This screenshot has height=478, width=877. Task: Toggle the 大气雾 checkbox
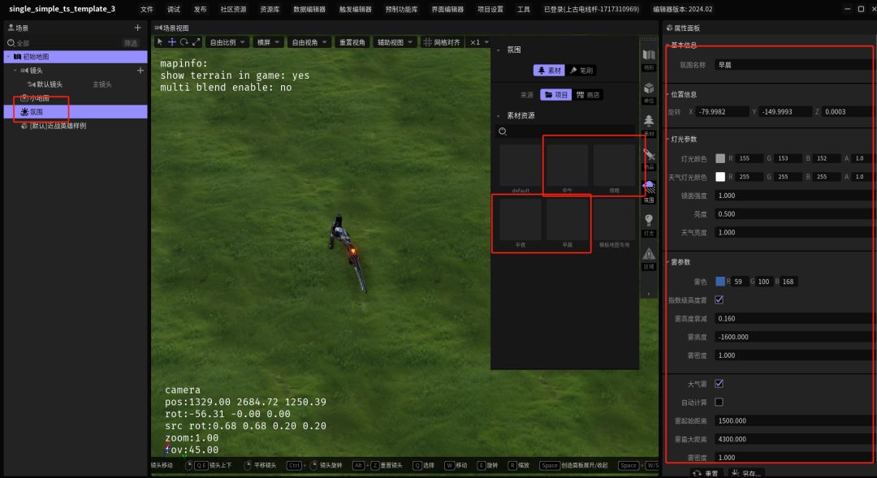tap(719, 384)
